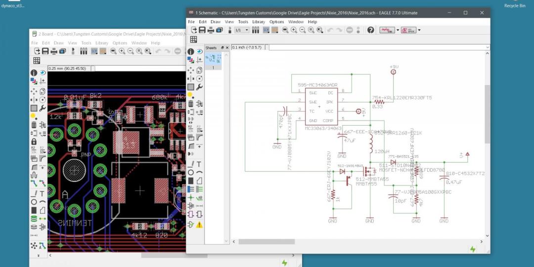Open the Options menu in Schematic window

276,21
